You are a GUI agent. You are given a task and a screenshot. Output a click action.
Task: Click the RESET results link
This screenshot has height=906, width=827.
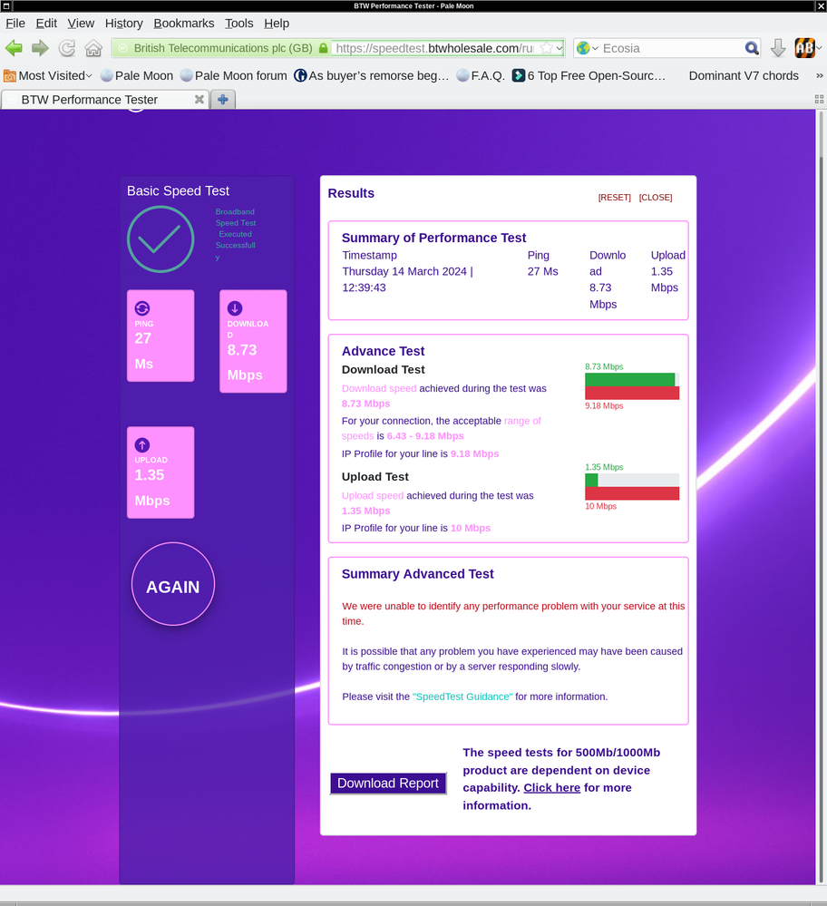tap(614, 198)
